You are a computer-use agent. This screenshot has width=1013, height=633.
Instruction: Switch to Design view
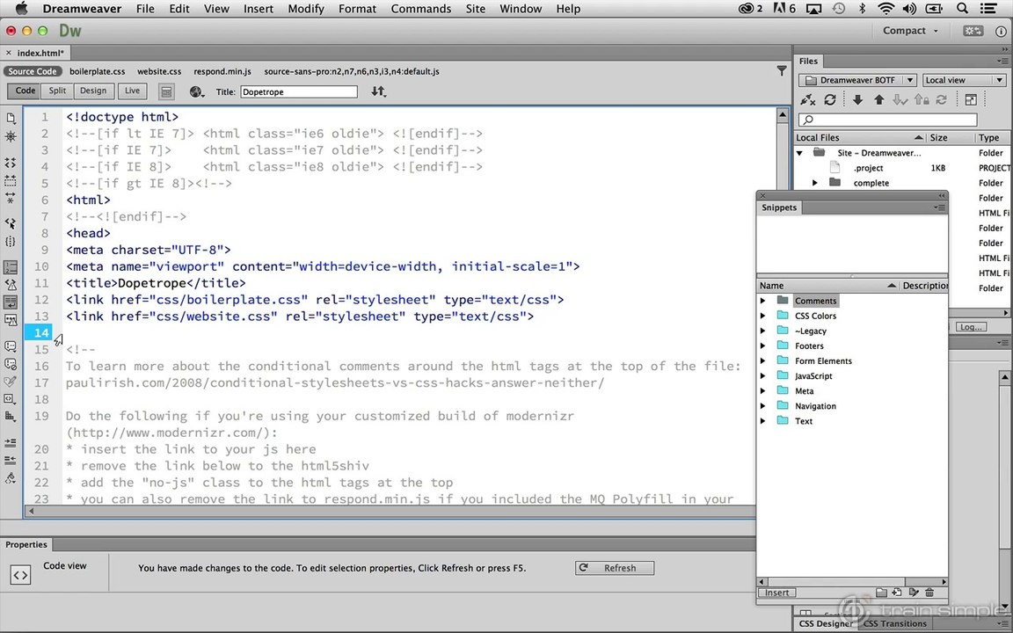pyautogui.click(x=93, y=91)
